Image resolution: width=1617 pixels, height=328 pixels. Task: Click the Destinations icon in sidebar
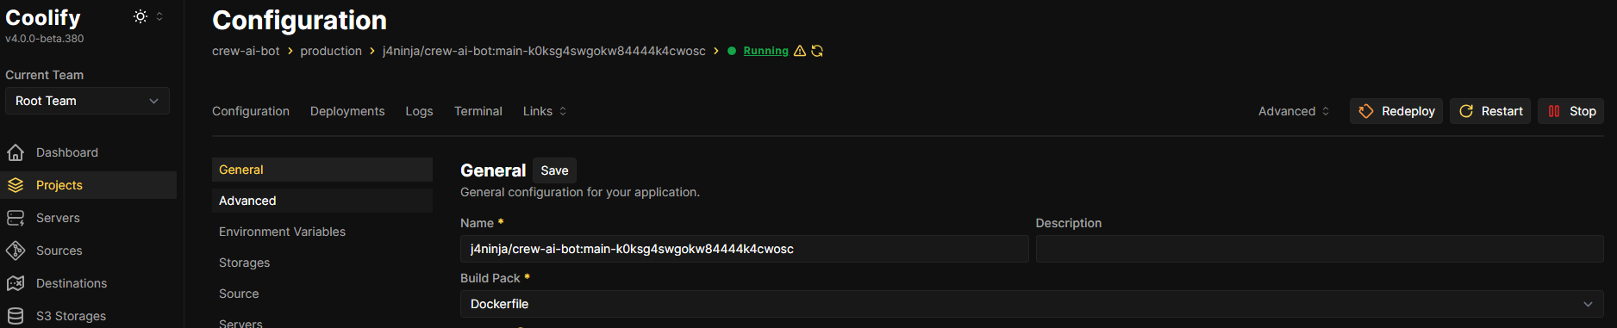[x=16, y=283]
